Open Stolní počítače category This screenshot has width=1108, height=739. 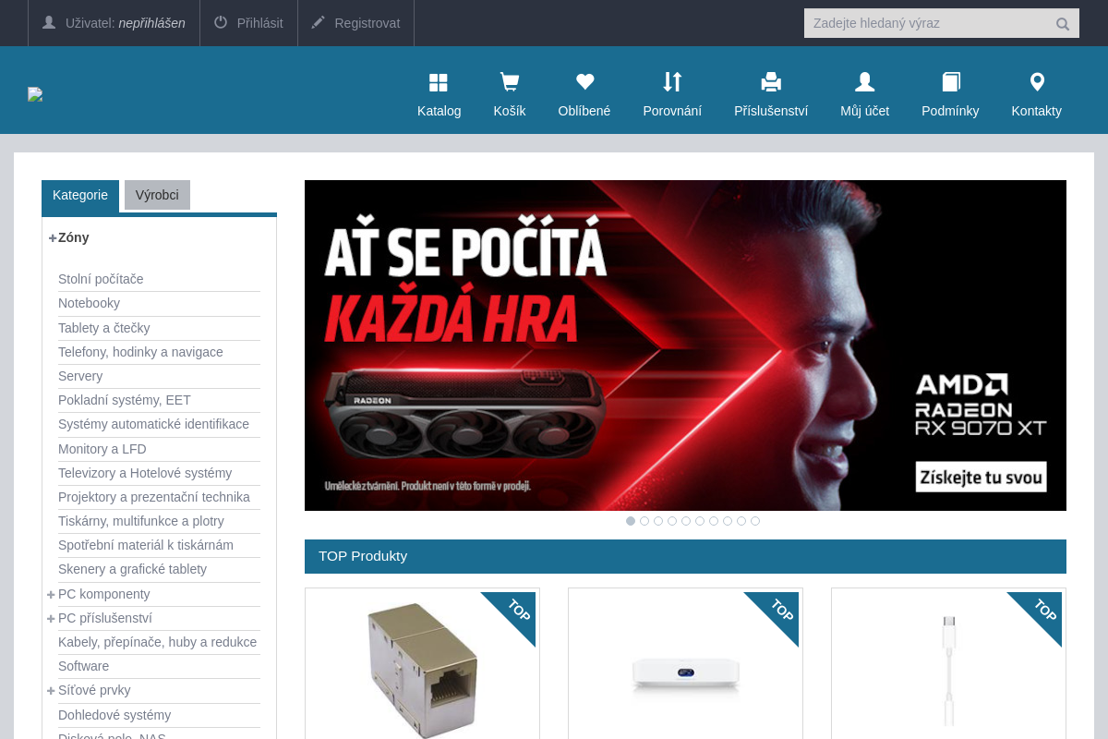[101, 279]
